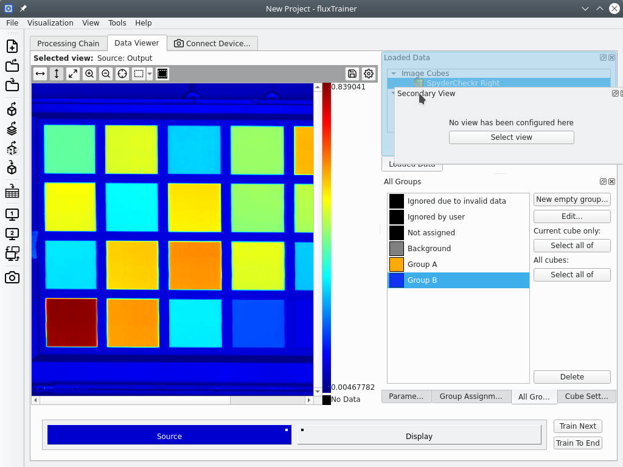Switch to the Processing Chain tab

coord(68,44)
